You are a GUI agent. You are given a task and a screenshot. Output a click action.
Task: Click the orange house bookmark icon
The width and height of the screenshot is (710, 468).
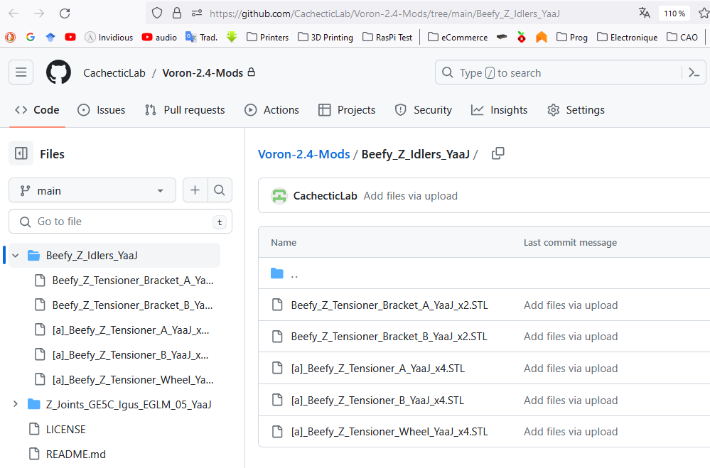point(541,37)
